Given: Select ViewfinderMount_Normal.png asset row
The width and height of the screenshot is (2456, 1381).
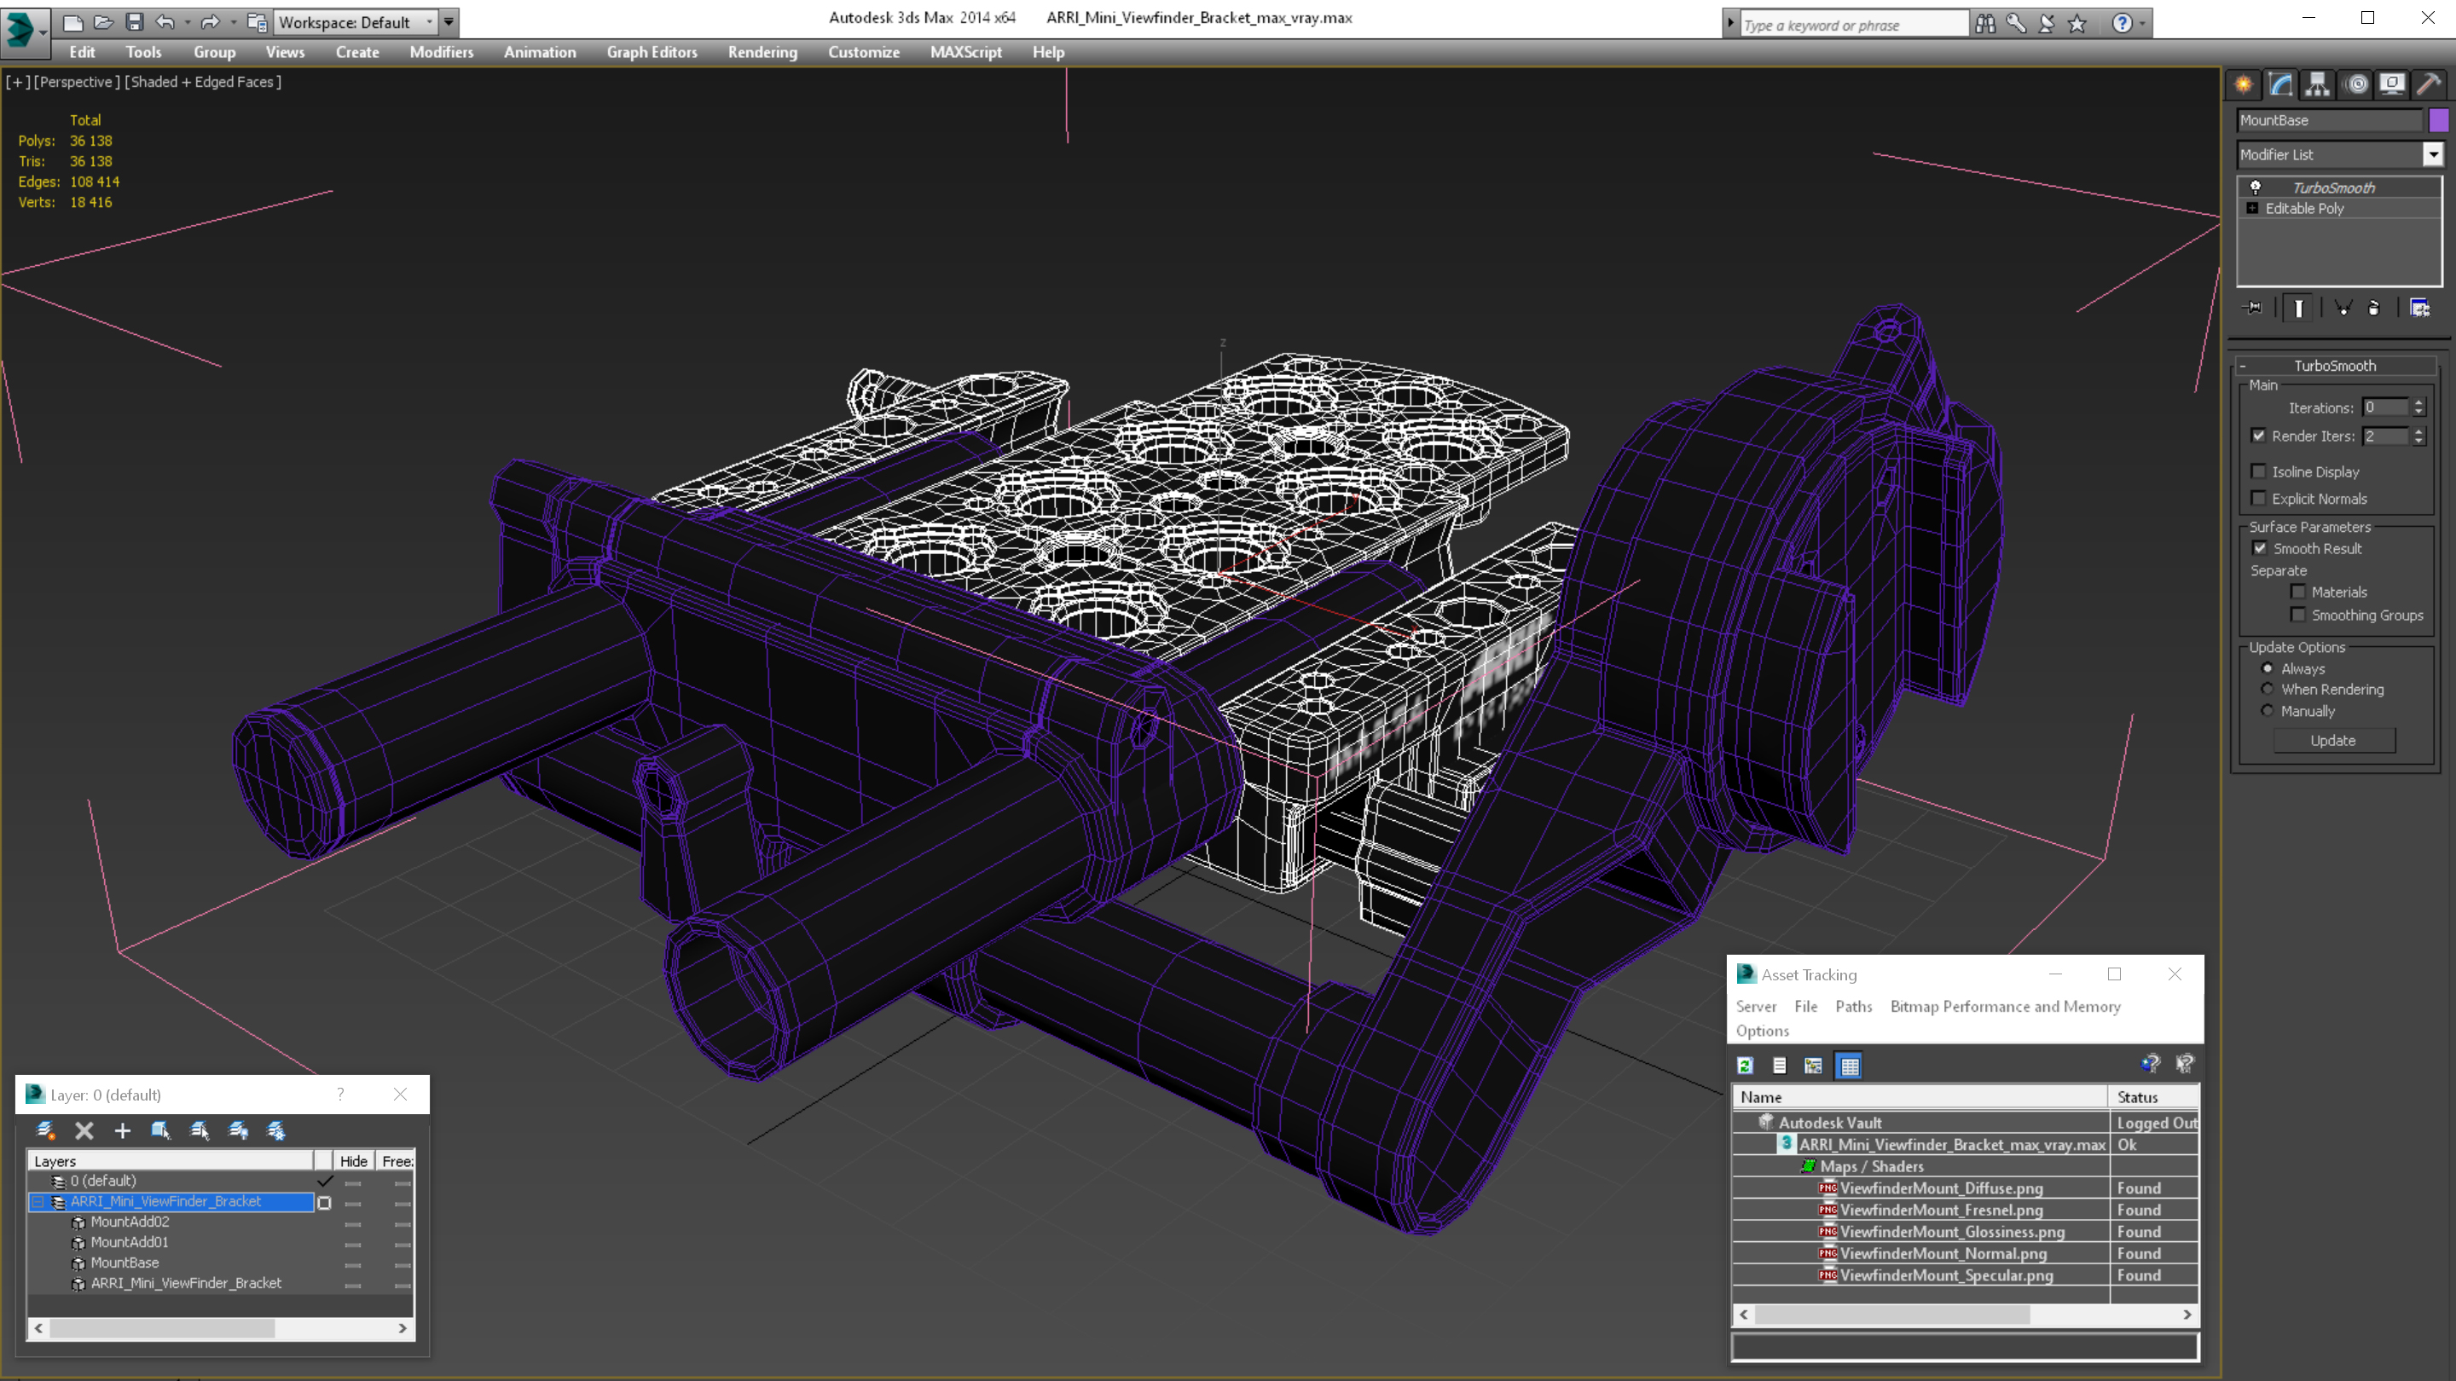Looking at the screenshot, I should coord(1965,1253).
